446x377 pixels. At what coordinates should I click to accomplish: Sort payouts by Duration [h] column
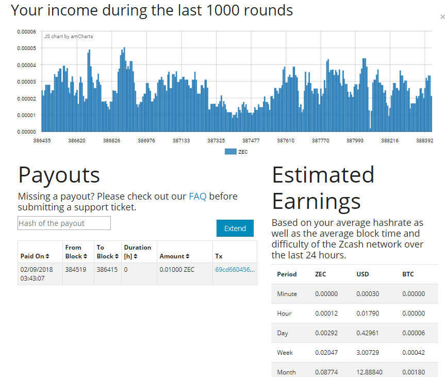[138, 252]
